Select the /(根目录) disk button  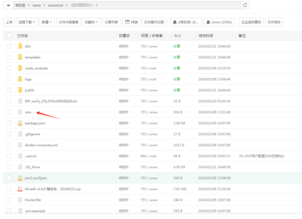(x=186, y=22)
